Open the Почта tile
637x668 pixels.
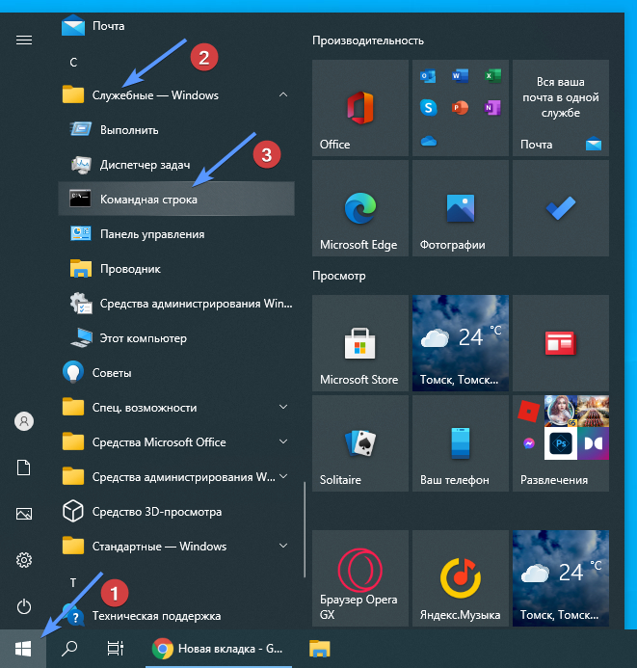coord(561,108)
